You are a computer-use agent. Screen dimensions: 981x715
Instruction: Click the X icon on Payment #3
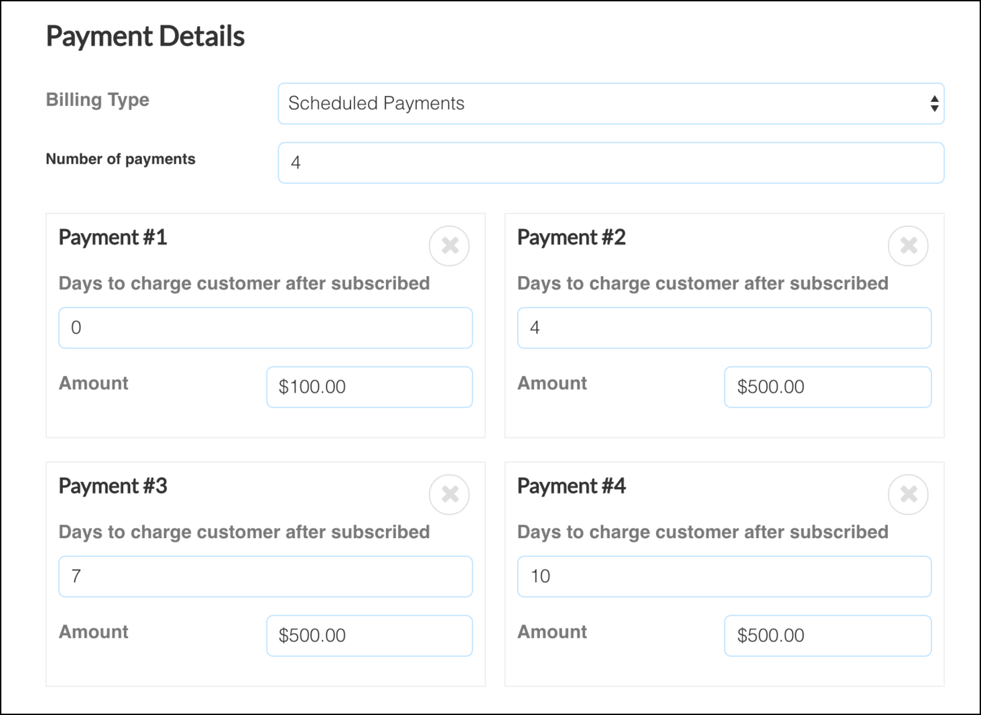coord(449,495)
